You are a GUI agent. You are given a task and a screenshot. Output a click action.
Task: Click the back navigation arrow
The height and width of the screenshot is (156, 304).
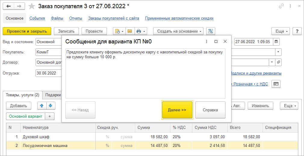tap(8, 6)
